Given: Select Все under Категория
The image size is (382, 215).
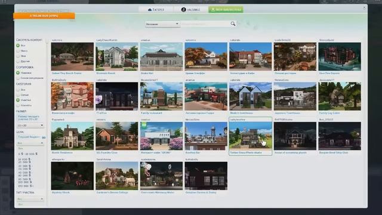Looking at the screenshot, I should tap(18, 90).
